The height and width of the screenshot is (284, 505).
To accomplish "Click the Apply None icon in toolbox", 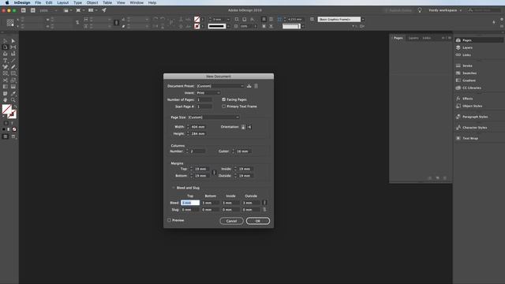I will [x=14, y=129].
